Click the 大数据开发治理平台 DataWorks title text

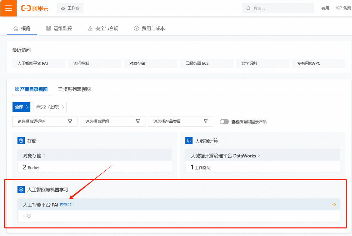point(223,156)
